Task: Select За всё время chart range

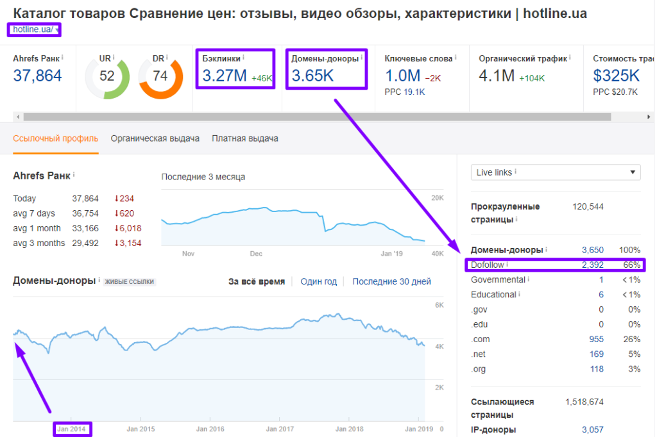Action: coord(257,281)
